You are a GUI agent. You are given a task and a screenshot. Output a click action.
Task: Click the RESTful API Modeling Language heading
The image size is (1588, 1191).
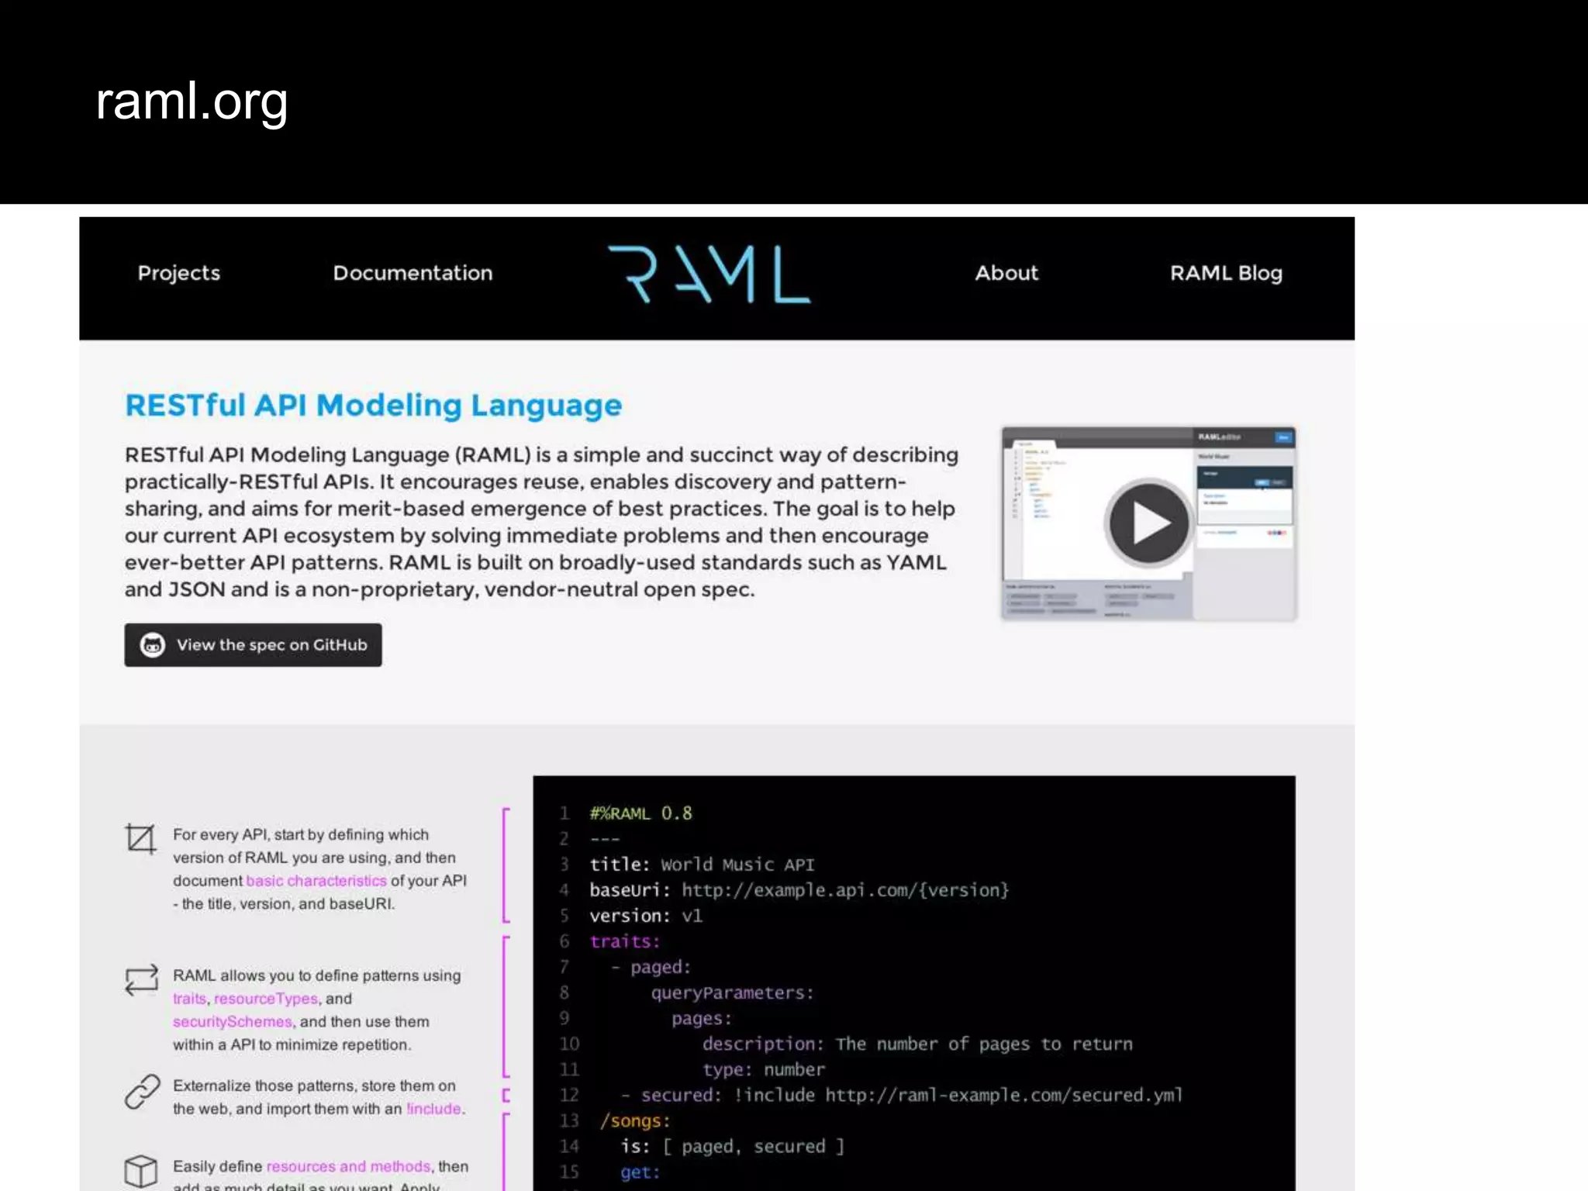tap(374, 406)
